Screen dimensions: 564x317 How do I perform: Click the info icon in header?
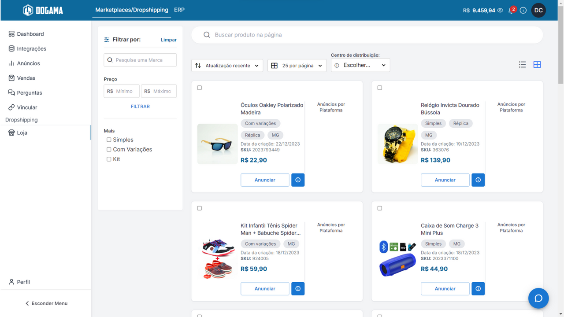point(523,11)
